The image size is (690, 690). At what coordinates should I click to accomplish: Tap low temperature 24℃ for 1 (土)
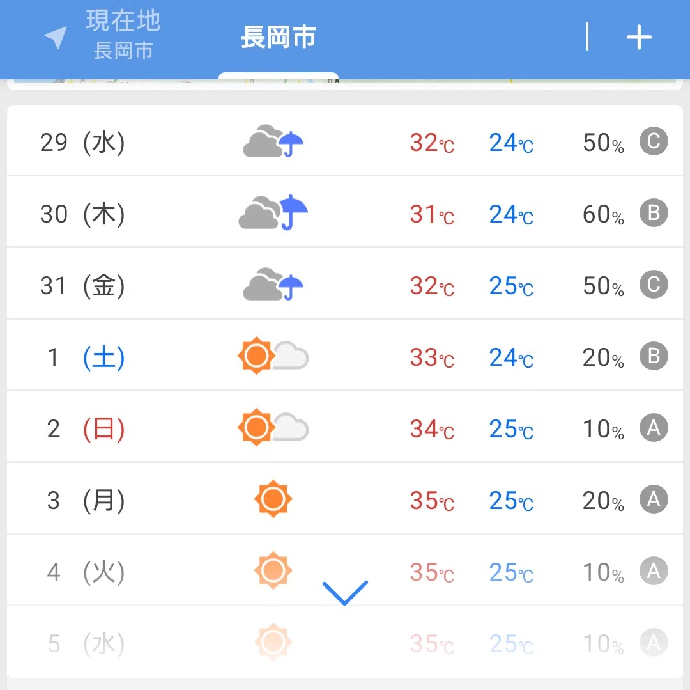tap(511, 357)
